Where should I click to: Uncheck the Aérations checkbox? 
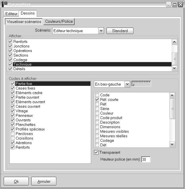[x=13, y=143]
